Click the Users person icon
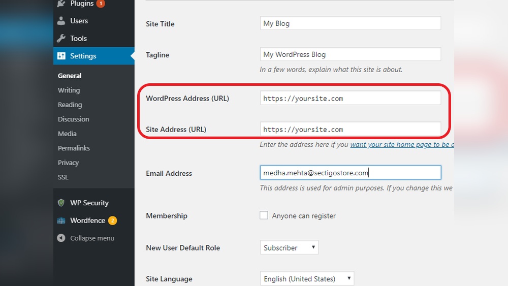 [61, 21]
